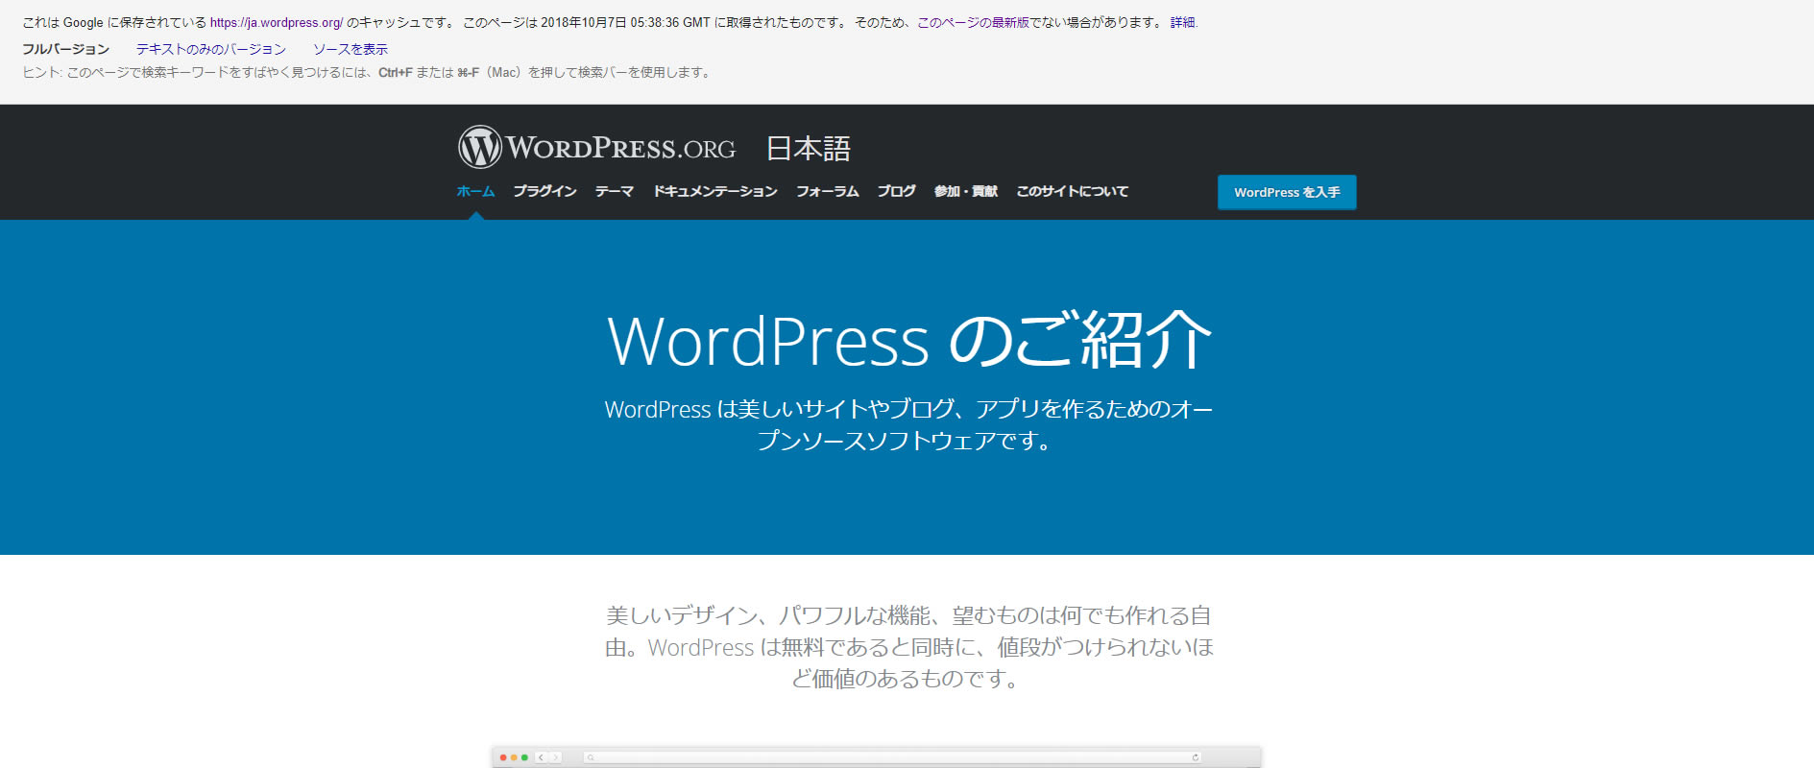Screen dimensions: 1814x768
Task: Click このサイトについて in the nav bar
Action: 1072,191
